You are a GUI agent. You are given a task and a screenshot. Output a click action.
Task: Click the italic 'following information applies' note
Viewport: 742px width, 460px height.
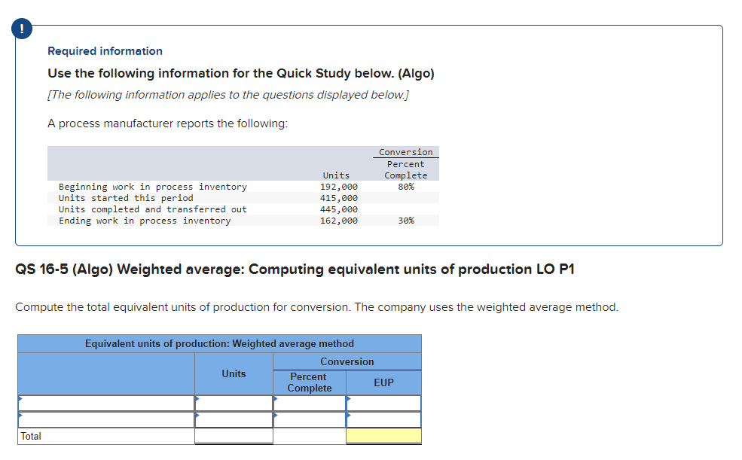228,95
